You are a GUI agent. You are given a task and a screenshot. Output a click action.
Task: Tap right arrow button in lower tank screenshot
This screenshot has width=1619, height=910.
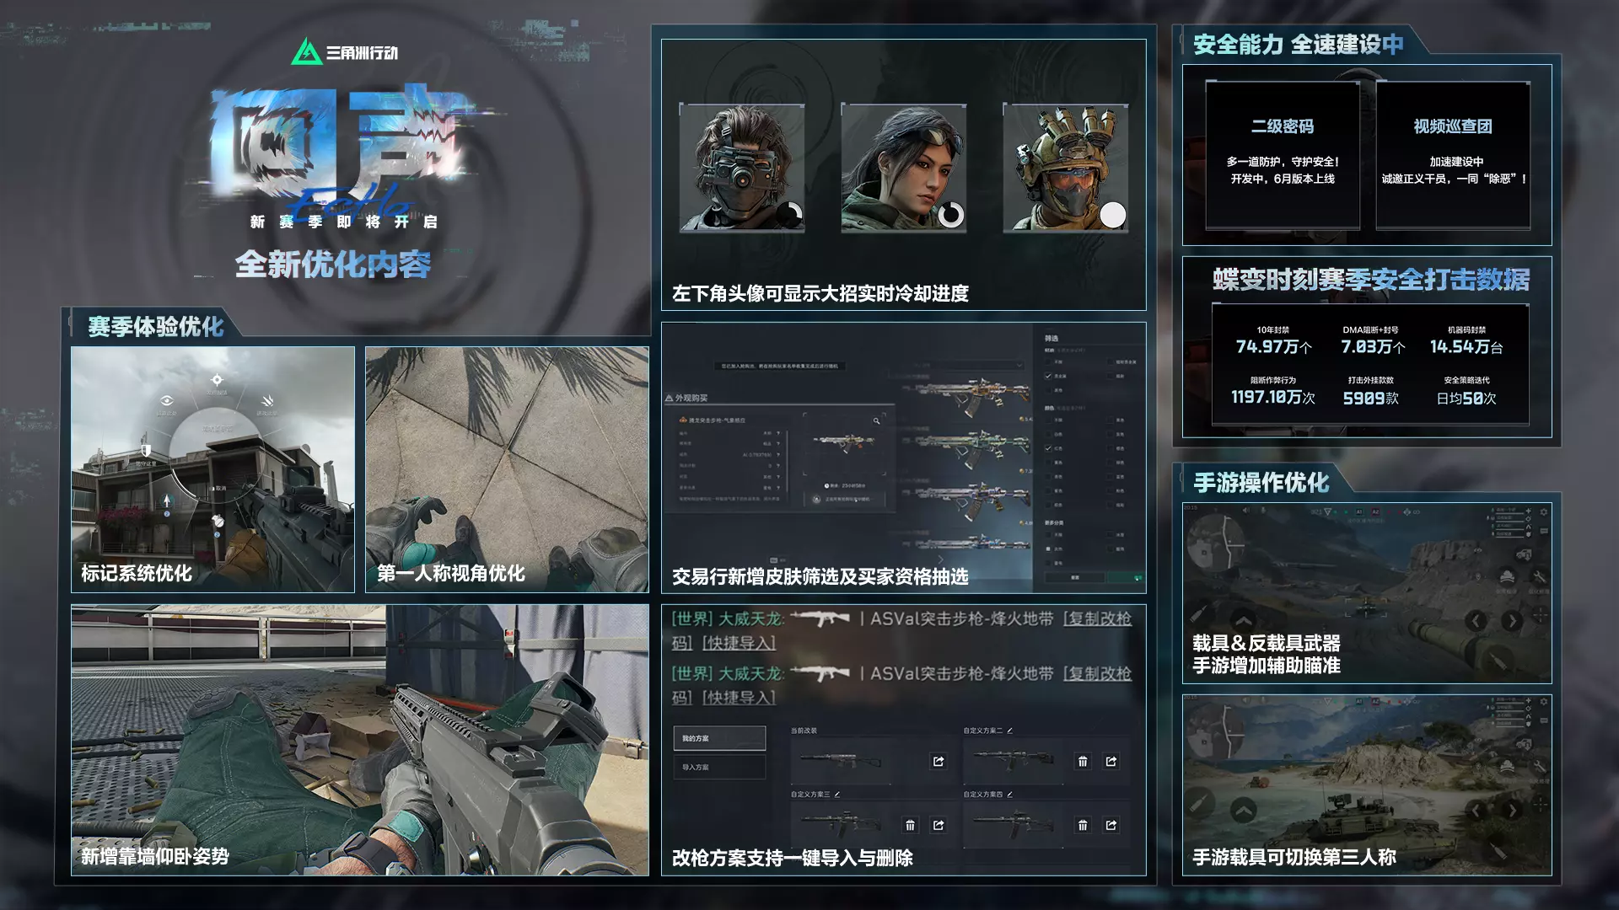1512,811
